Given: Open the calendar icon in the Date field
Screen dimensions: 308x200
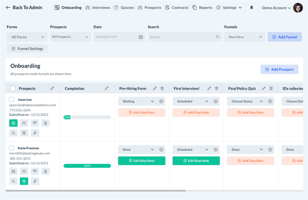Looking at the screenshot, I should (141, 37).
